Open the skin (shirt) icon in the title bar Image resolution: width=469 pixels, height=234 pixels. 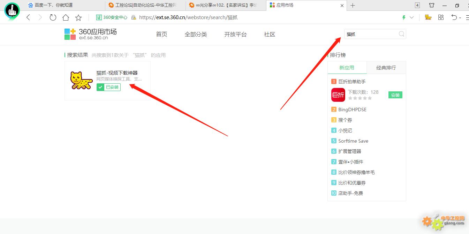432,5
